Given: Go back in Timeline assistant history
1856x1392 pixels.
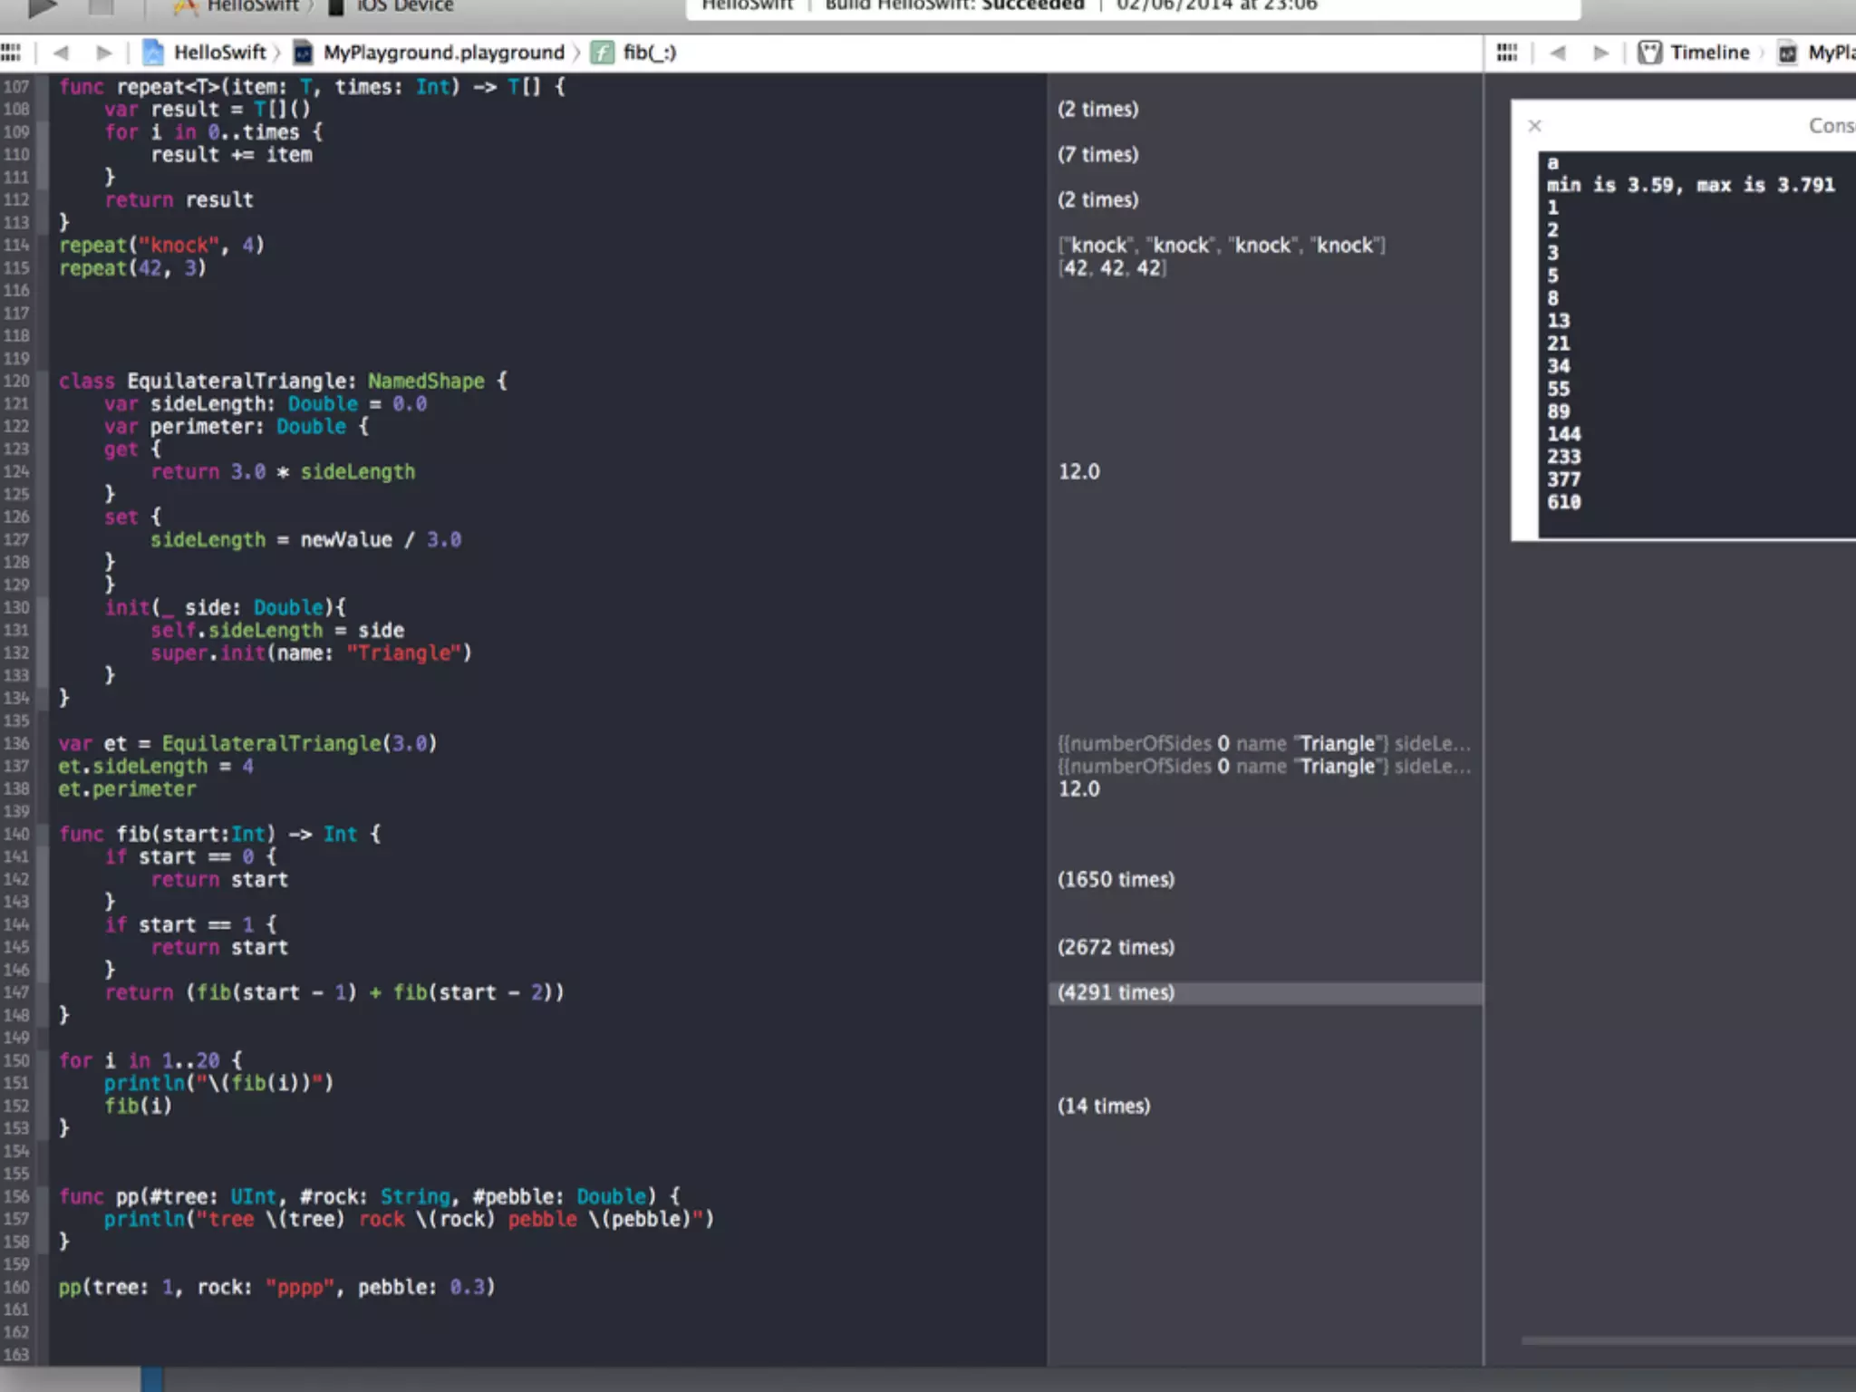Looking at the screenshot, I should click(1558, 53).
